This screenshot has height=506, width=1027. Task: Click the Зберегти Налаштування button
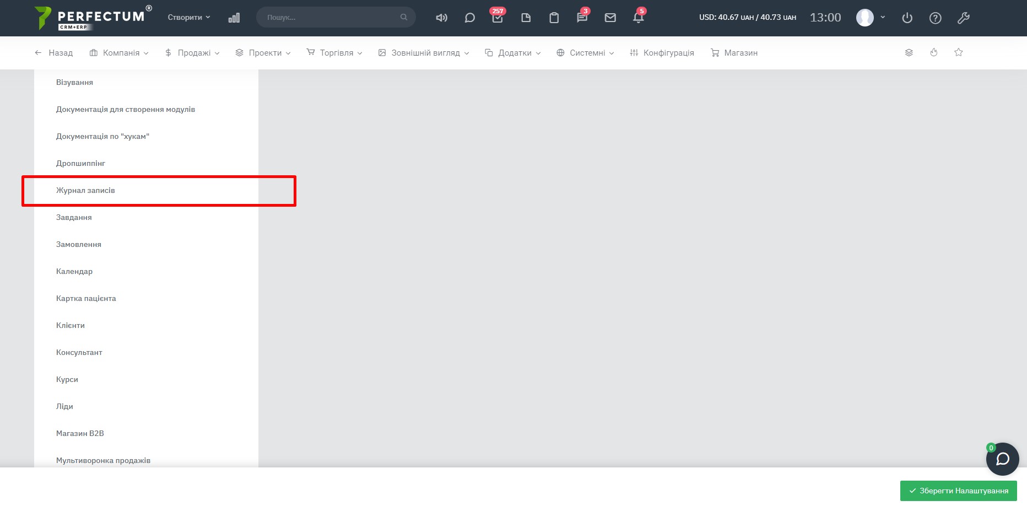pos(958,491)
